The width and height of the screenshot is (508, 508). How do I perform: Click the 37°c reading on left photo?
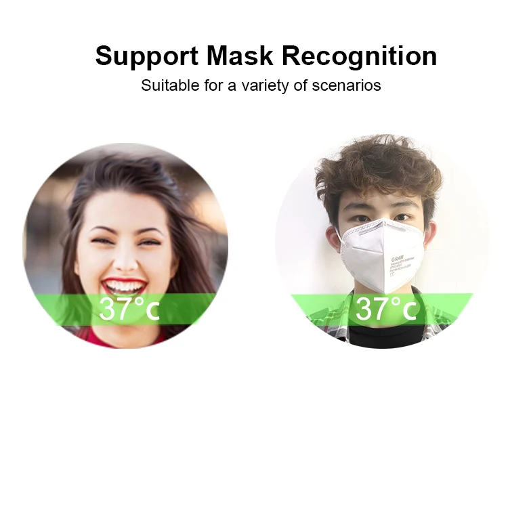tap(129, 309)
